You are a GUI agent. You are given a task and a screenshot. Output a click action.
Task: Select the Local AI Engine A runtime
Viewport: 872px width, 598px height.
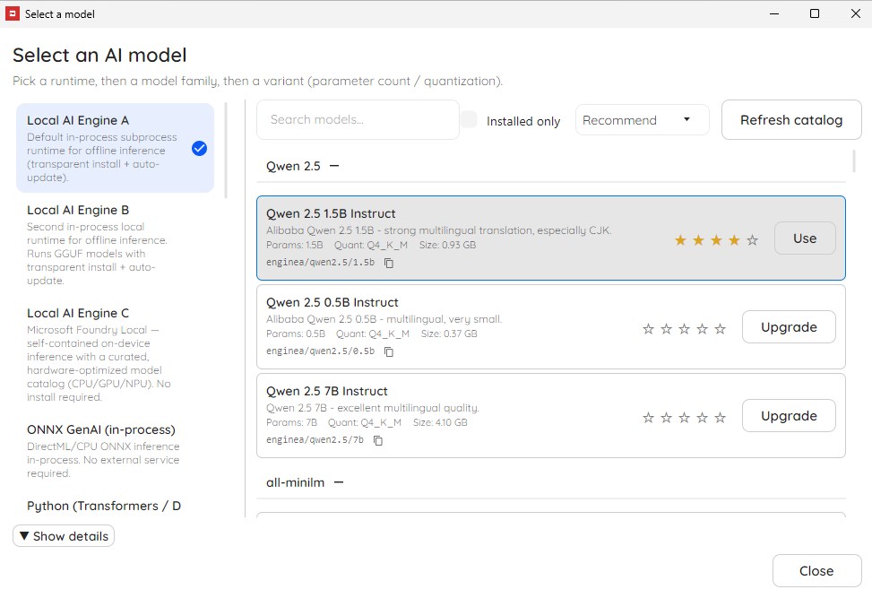(x=115, y=148)
